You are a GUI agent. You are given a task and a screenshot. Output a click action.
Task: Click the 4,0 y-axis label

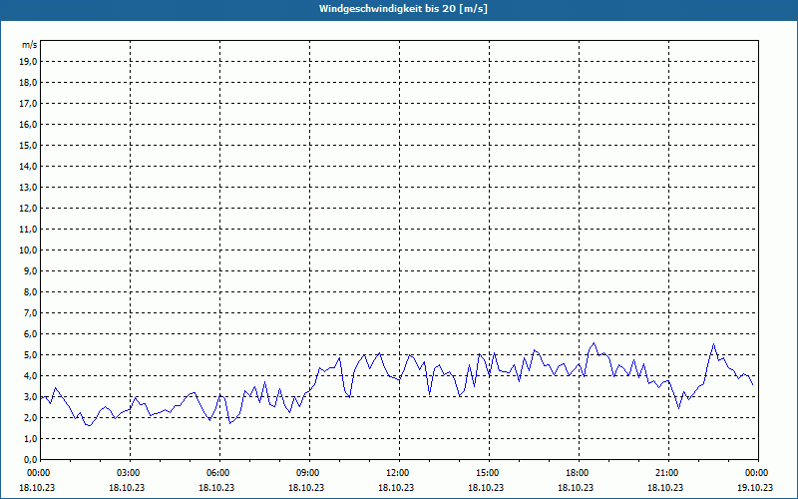point(30,376)
